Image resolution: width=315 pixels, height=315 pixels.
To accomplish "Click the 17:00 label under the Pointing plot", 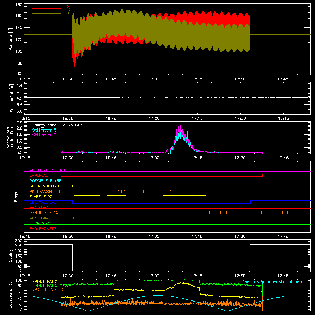I will point(154,79).
